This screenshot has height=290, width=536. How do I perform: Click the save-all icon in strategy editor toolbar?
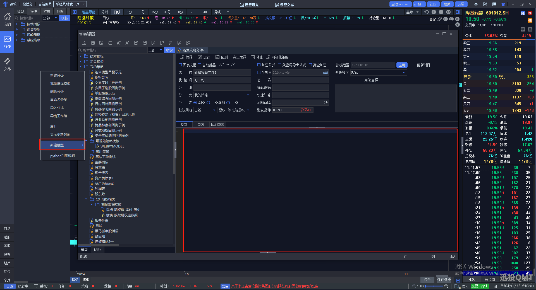pyautogui.click(x=93, y=43)
